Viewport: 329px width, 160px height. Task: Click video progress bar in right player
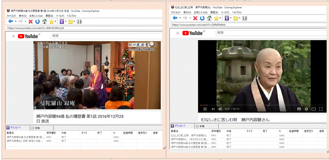coord(262,105)
